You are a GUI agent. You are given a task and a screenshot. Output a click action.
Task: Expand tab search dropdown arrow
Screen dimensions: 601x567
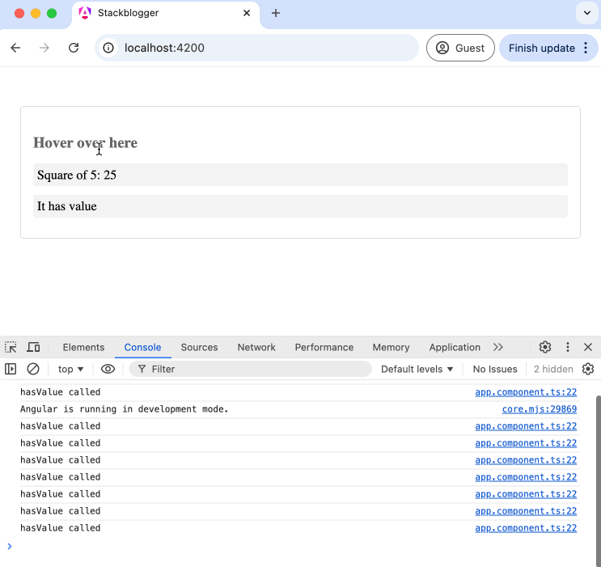pos(586,13)
